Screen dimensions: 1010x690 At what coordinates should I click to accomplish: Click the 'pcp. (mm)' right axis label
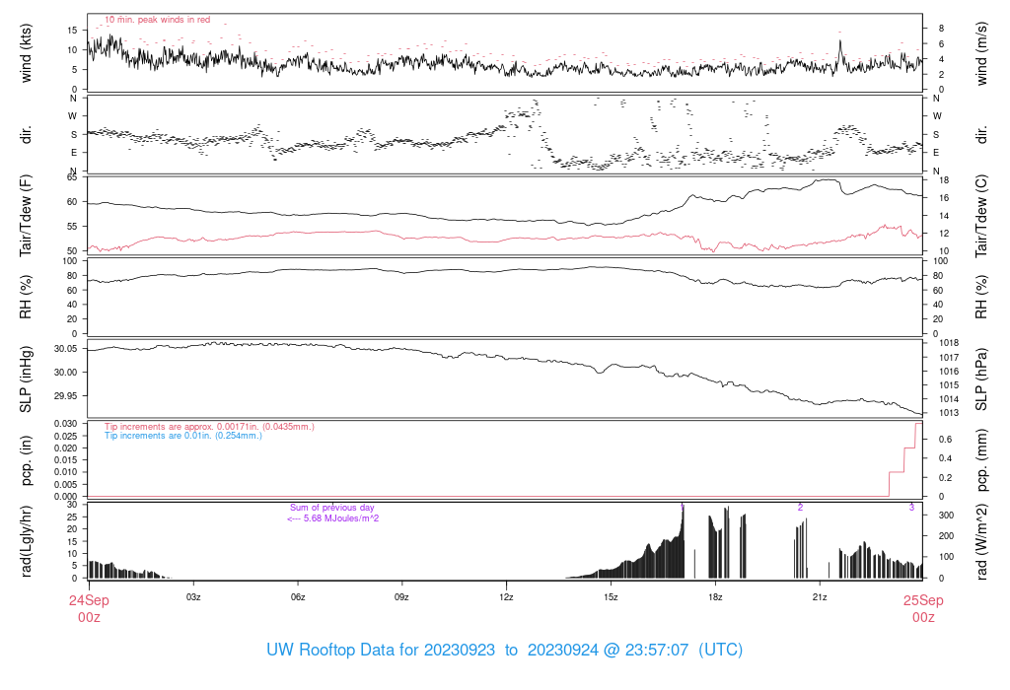[x=982, y=458]
